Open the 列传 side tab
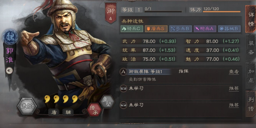This screenshot has height=128, width=256. point(251,104)
